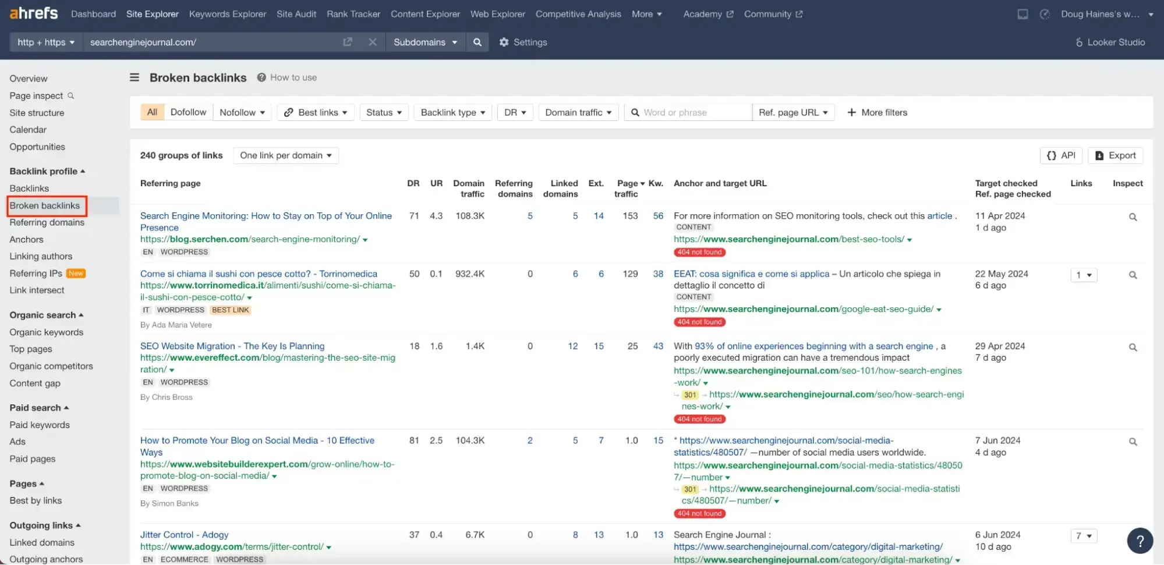Select the All links filter
Image resolution: width=1164 pixels, height=565 pixels.
click(x=152, y=112)
